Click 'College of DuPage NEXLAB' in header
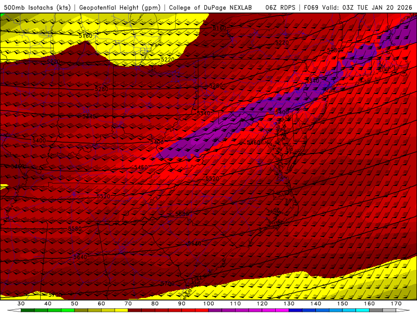 coord(210,7)
